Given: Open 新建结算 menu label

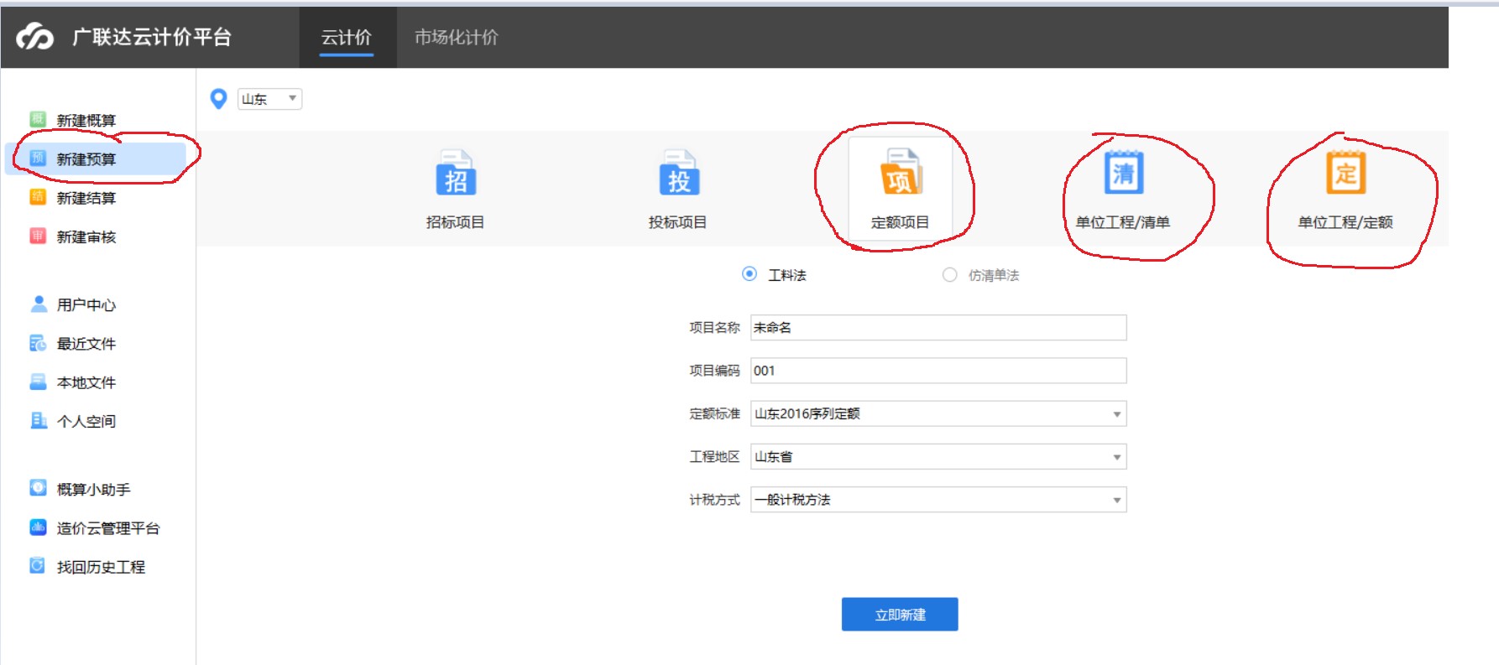Looking at the screenshot, I should tap(86, 198).
